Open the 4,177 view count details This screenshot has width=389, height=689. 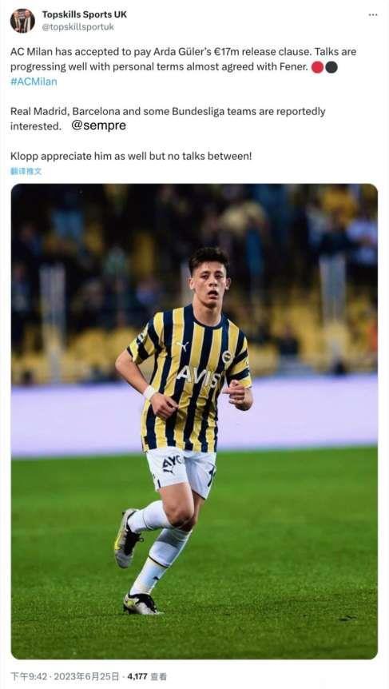[x=137, y=676]
